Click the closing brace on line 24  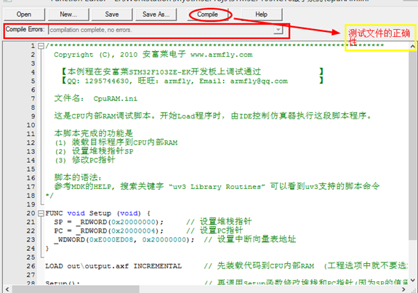click(47, 249)
